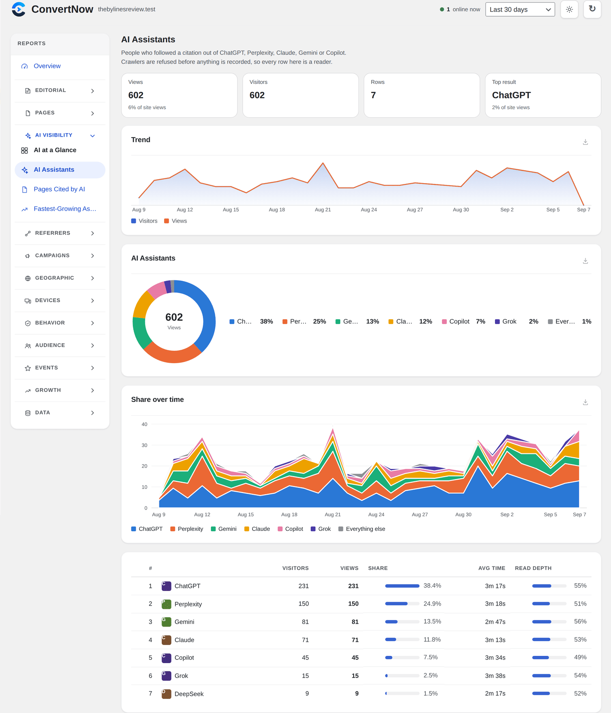
Task: Click the AI Visibility sparkle icon
Action: pos(28,135)
